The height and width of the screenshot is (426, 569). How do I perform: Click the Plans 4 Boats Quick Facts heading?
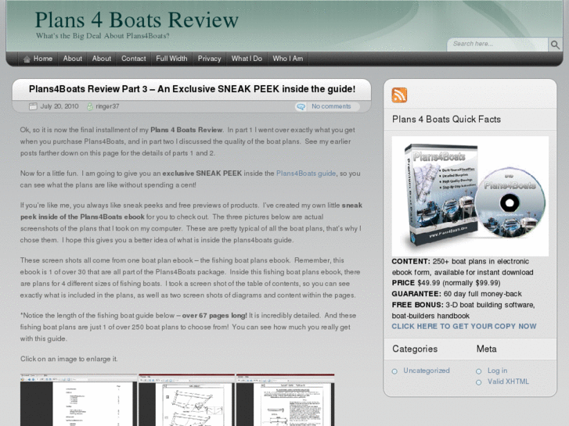coord(446,120)
